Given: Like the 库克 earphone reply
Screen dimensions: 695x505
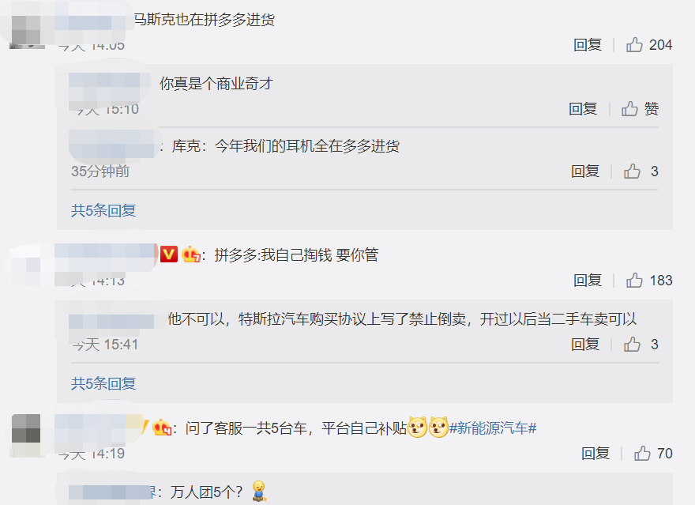Looking at the screenshot, I should [632, 171].
